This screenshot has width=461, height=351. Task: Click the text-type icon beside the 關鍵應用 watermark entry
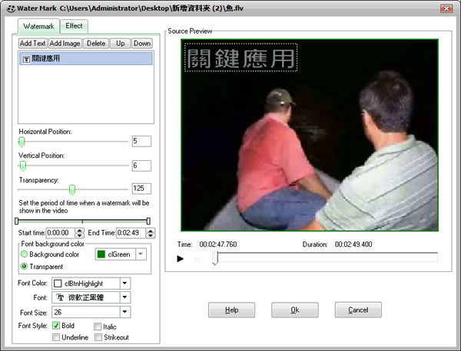(26, 59)
